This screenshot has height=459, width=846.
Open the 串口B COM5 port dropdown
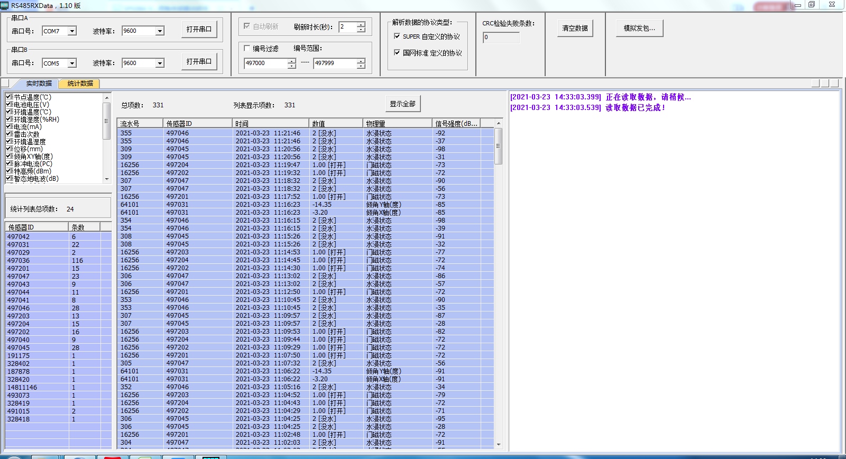72,63
